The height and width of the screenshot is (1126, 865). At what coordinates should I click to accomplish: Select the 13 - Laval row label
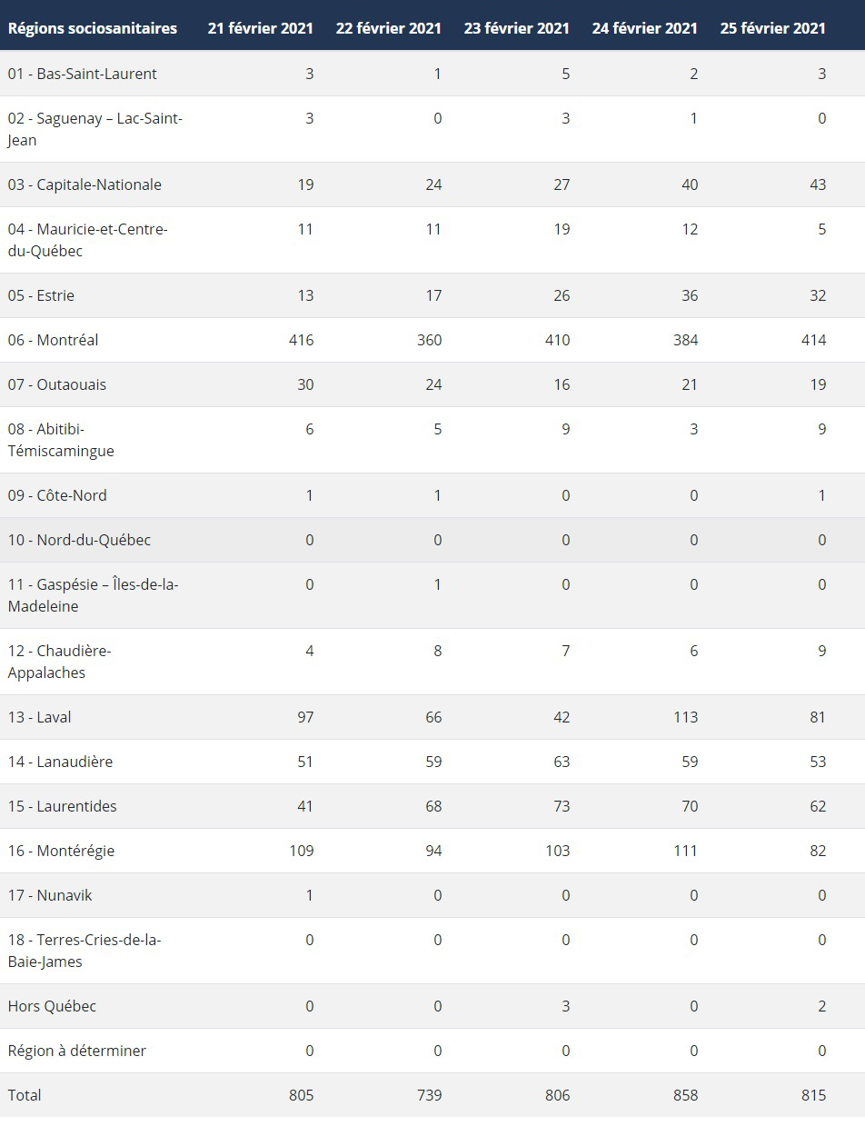tap(40, 717)
